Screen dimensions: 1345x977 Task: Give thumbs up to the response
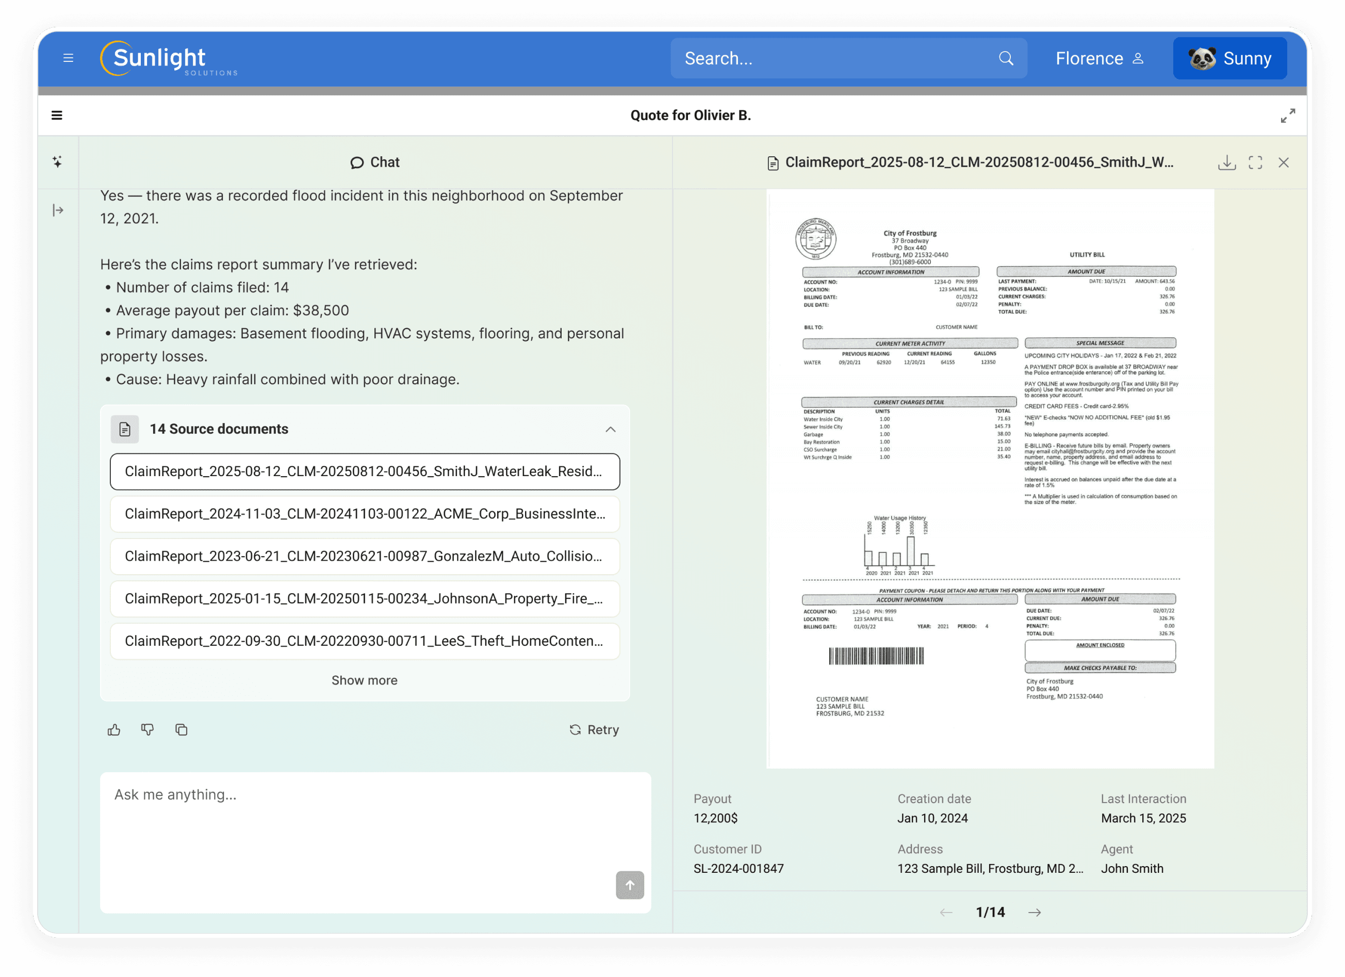tap(114, 729)
